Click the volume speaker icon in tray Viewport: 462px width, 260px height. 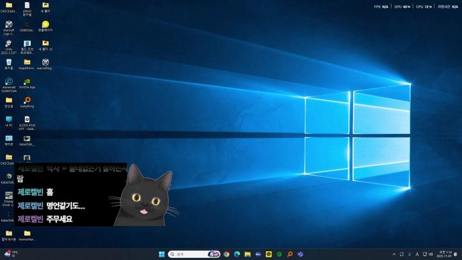pos(431,254)
